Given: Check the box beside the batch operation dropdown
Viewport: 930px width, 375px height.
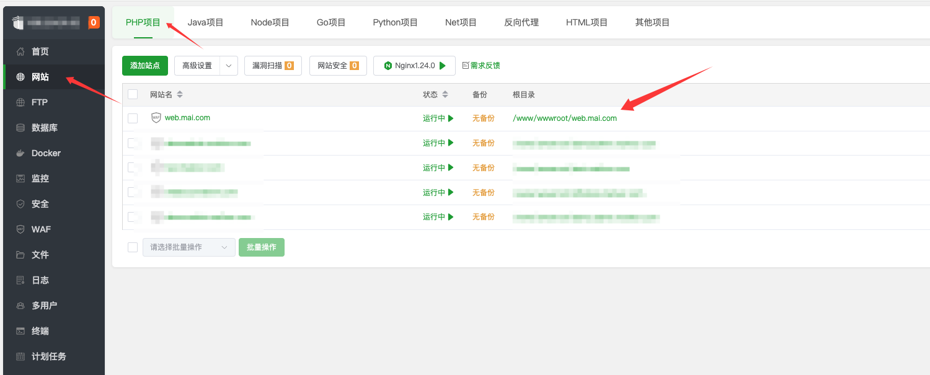Looking at the screenshot, I should (x=133, y=247).
